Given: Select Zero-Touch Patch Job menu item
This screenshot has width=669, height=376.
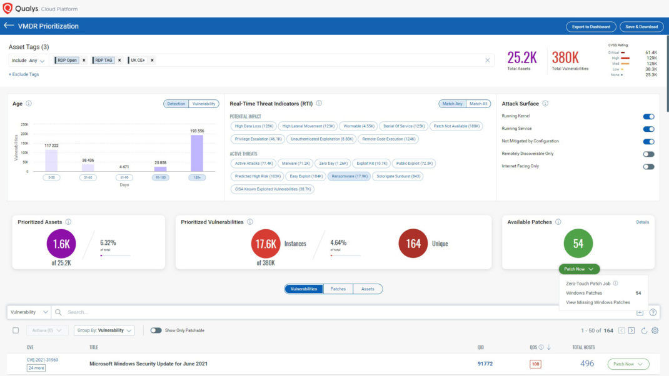Looking at the screenshot, I should click(588, 284).
